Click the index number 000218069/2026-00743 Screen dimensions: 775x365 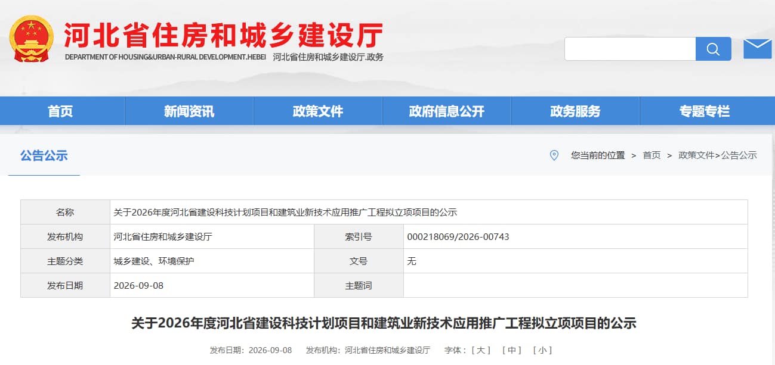[x=458, y=237]
